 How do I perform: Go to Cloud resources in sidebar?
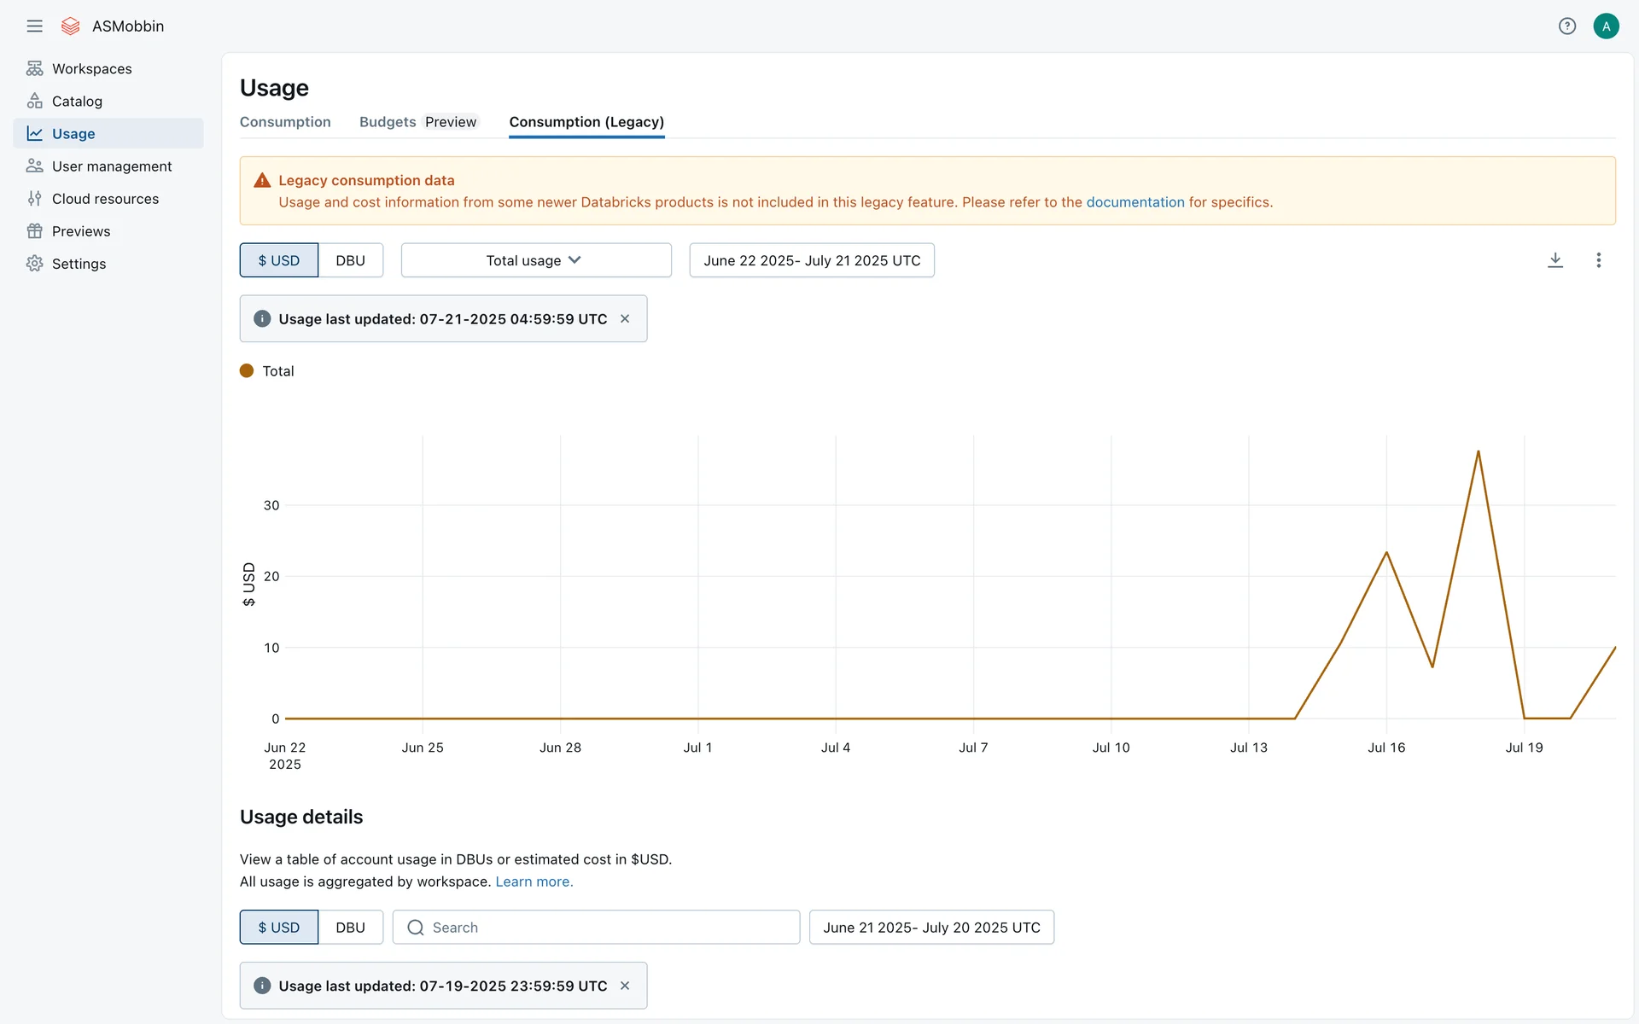tap(105, 199)
